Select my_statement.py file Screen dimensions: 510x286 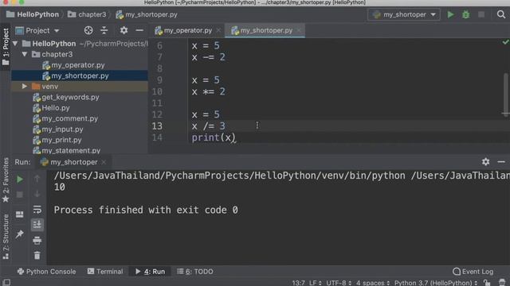(71, 150)
